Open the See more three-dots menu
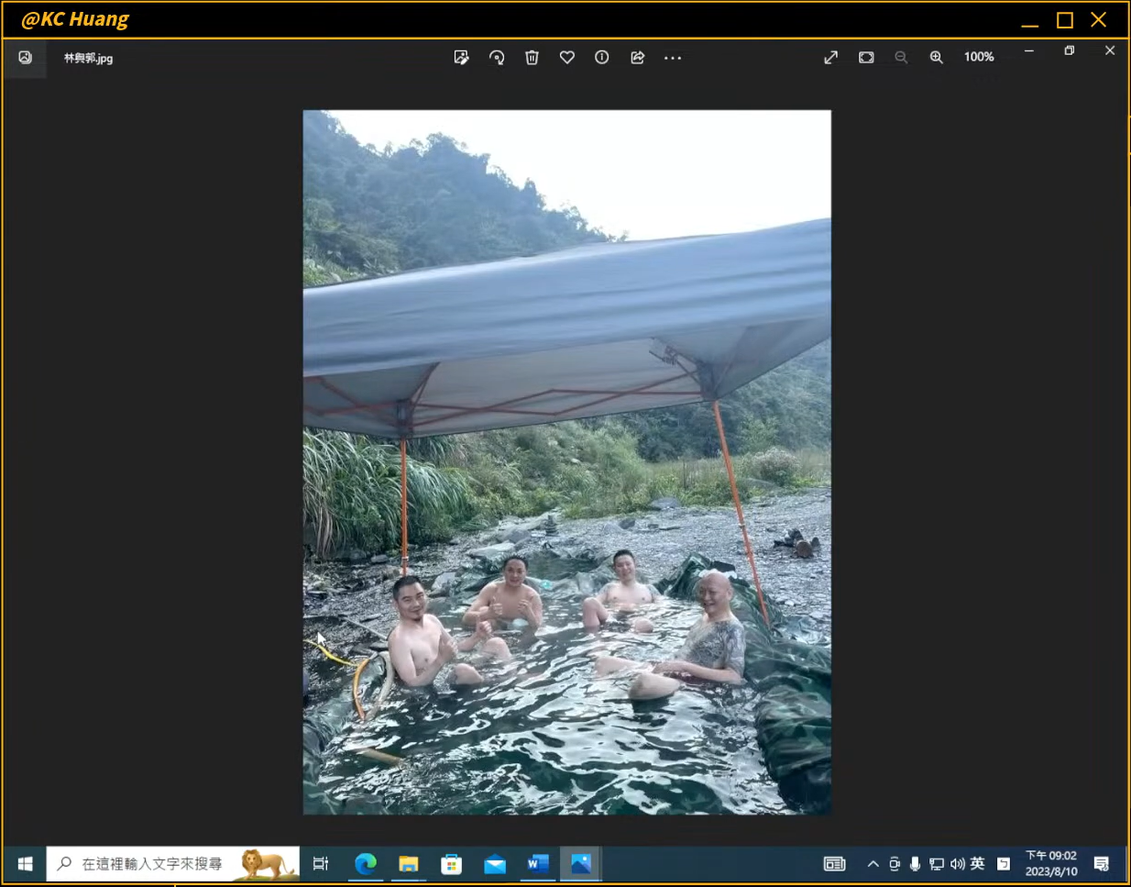The image size is (1131, 887). [x=673, y=58]
